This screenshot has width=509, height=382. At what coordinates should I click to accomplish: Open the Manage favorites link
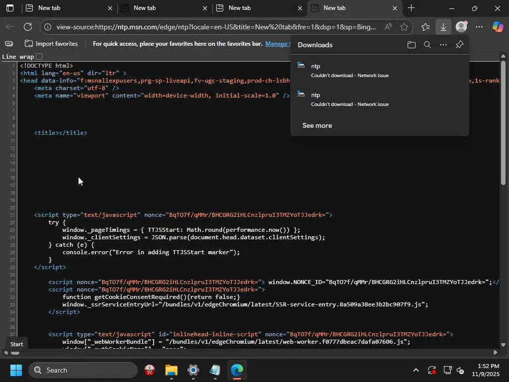coord(277,44)
